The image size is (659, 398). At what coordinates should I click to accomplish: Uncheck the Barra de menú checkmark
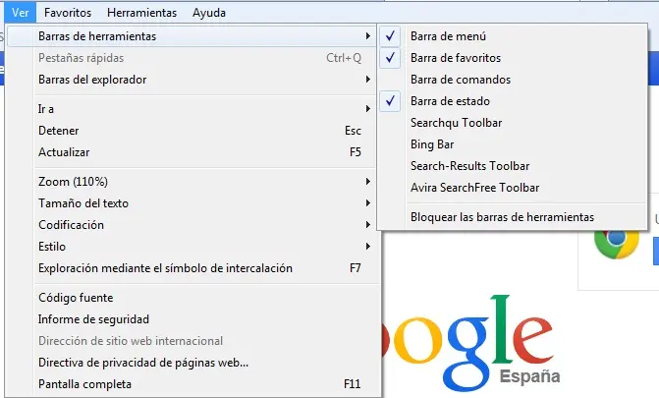pos(390,36)
